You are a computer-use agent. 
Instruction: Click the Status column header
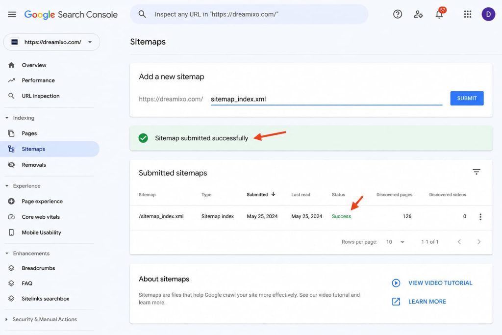tap(338, 195)
